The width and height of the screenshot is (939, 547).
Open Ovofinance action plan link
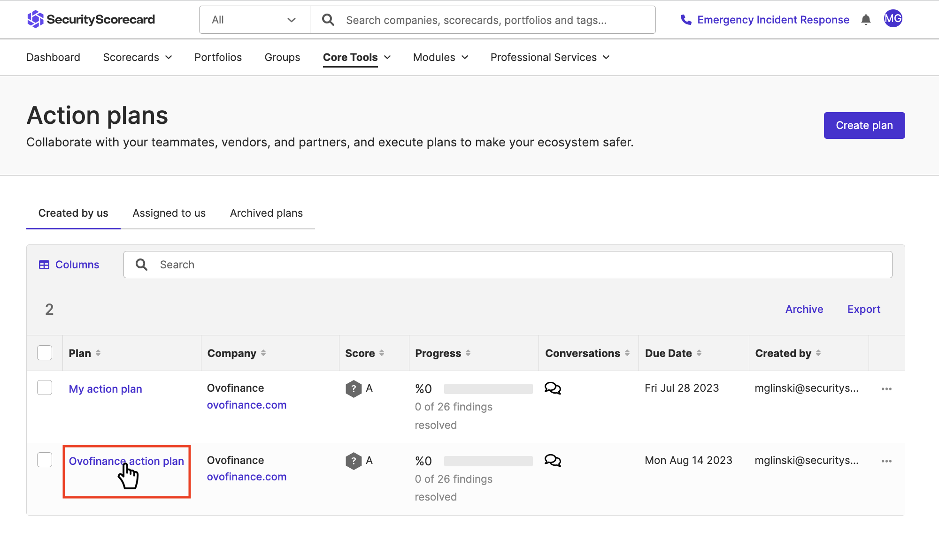pos(126,461)
